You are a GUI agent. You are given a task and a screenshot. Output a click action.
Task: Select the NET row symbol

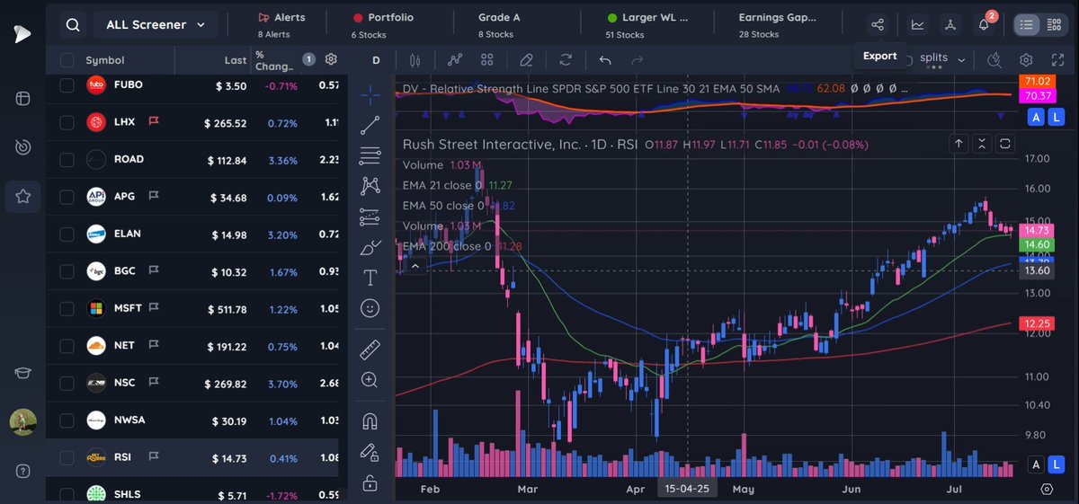[124, 346]
